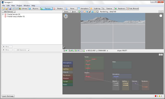
Task: Reset the 3D preview rendering
Action: [x=74, y=12]
